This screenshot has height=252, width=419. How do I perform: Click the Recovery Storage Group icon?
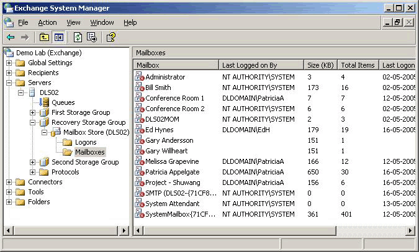pyautogui.click(x=44, y=122)
